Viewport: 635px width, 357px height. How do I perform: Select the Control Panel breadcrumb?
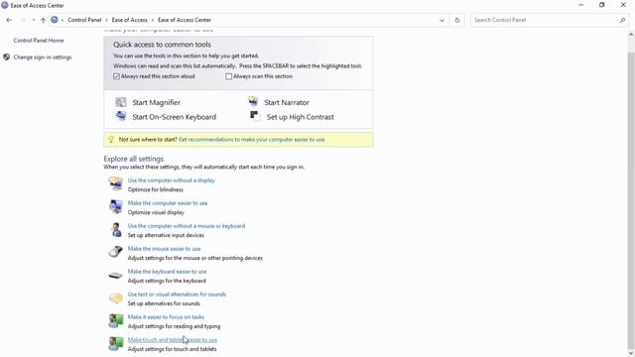84,20
